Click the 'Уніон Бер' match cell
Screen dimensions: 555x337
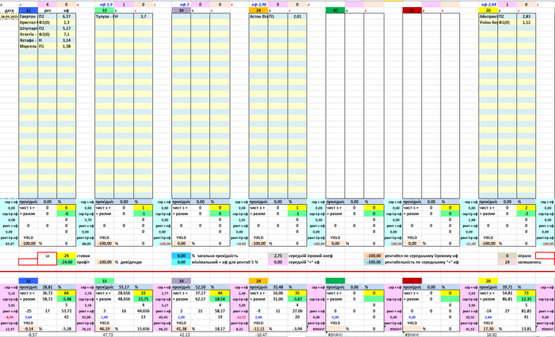[488, 23]
